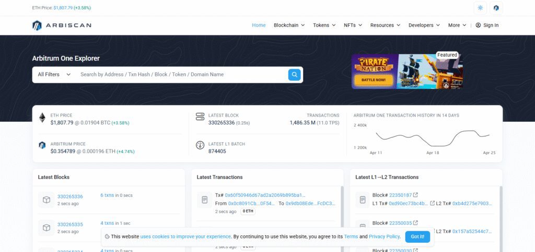Open To address 0x9db08Ede...FcDC3
This screenshot has width=535, height=252.
pyautogui.click(x=310, y=204)
